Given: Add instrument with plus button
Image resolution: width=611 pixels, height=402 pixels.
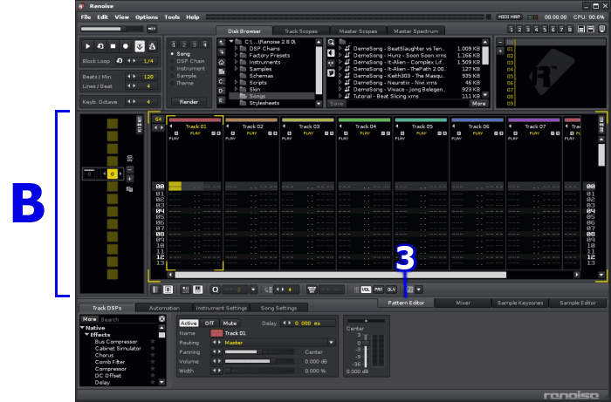Looking at the screenshot, I should click(500, 51).
